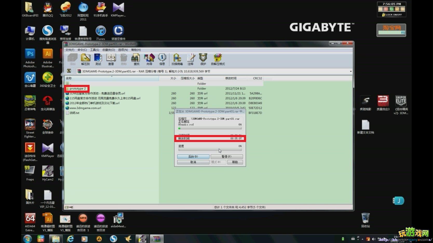Click the 添加 (Add) toolbar icon
Screen dimensions: 433x243
click(x=72, y=59)
